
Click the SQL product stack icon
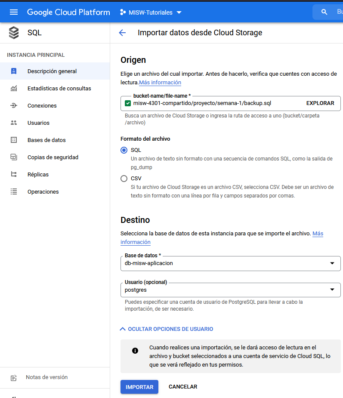[x=14, y=33]
